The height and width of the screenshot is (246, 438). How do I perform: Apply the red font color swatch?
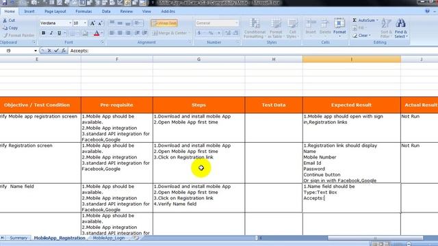coord(96,33)
